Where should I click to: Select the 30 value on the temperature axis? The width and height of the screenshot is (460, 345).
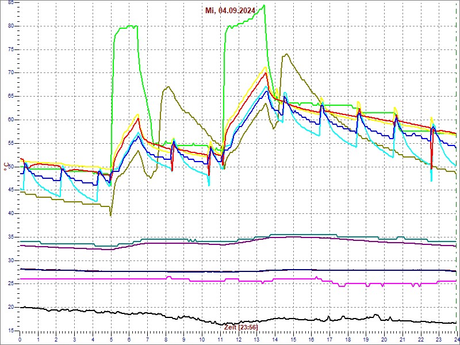pos(10,260)
